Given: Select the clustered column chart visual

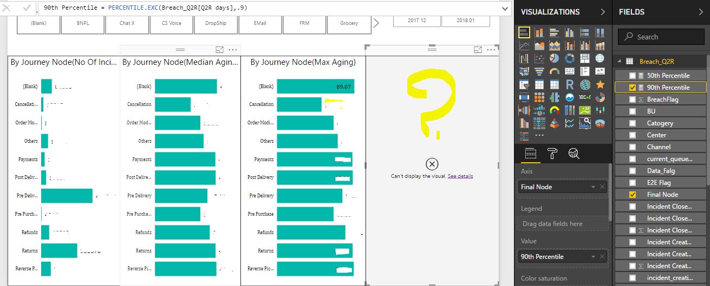Looking at the screenshot, I should (570, 32).
